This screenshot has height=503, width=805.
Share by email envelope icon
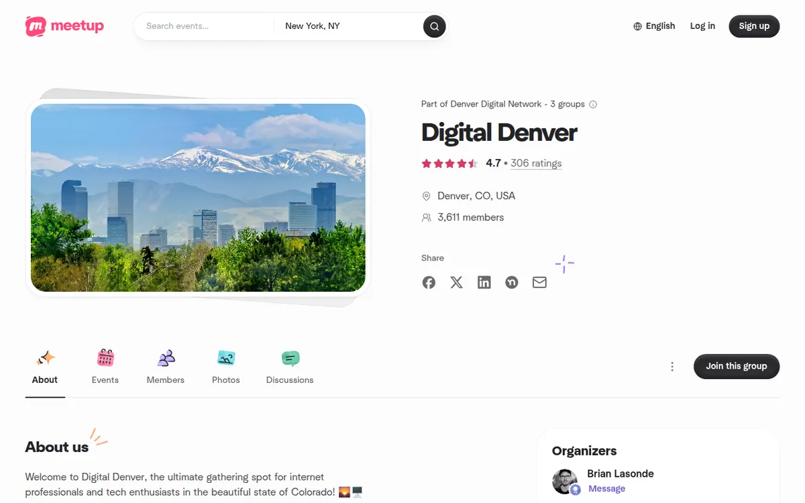(x=539, y=282)
